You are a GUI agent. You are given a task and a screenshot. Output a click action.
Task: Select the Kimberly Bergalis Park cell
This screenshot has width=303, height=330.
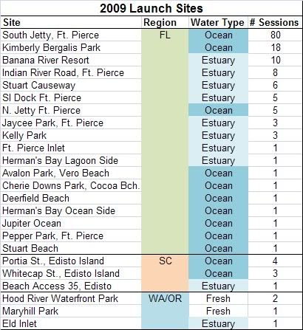point(71,47)
